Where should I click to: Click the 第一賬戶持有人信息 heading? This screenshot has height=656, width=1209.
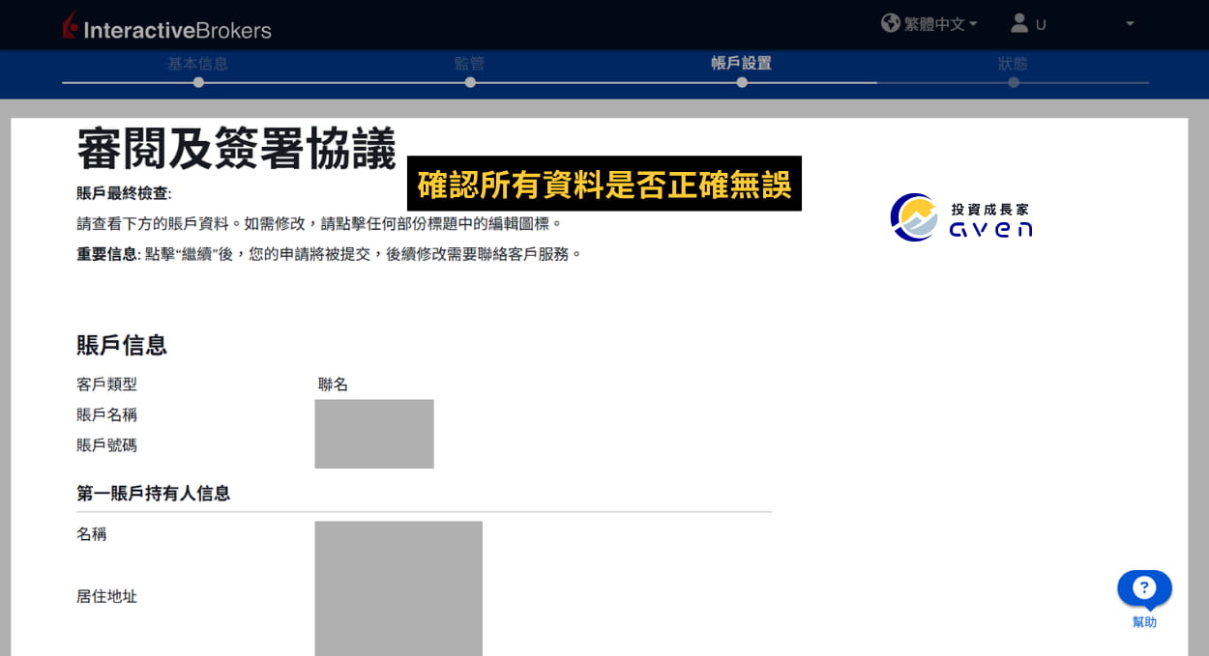tap(153, 494)
